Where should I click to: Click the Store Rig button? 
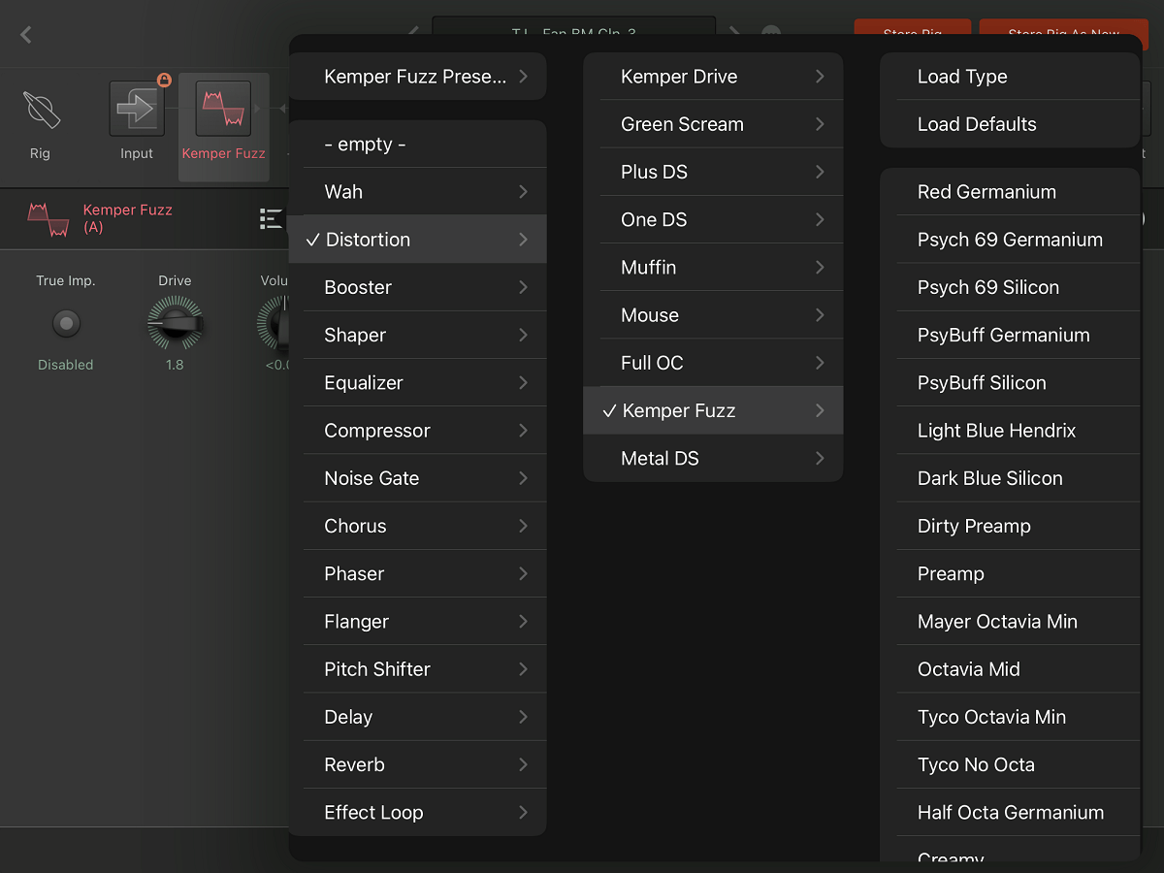[x=912, y=27]
